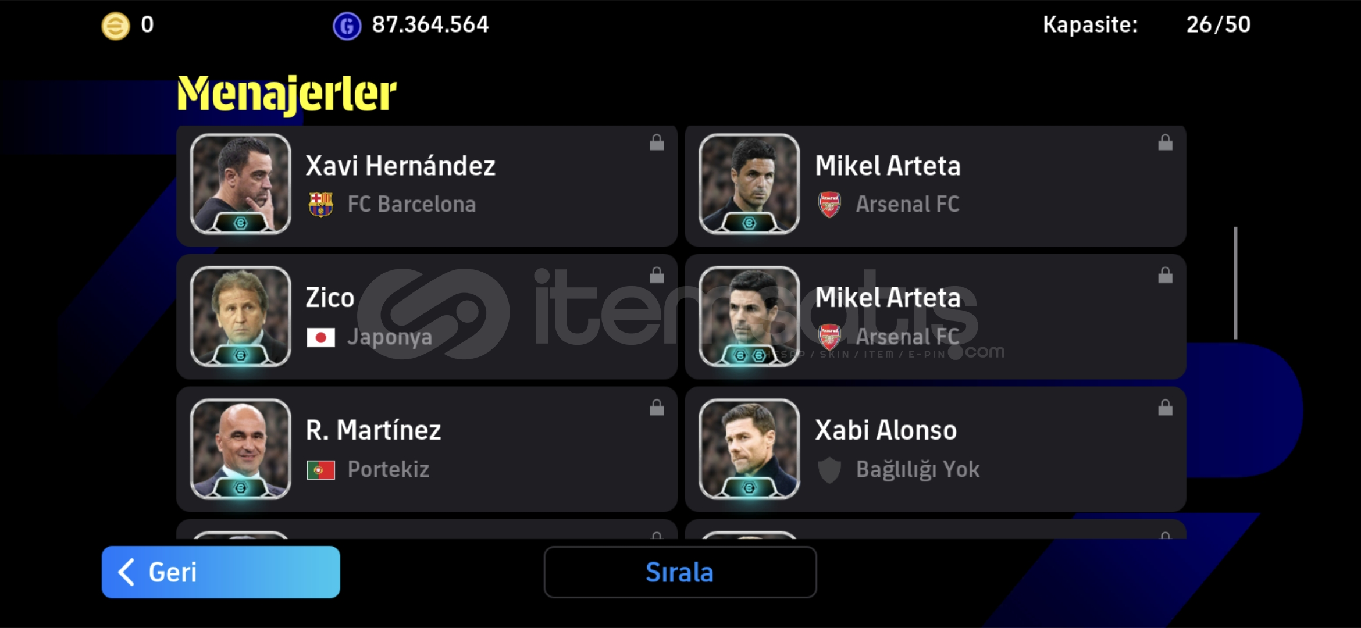1361x628 pixels.
Task: Tap the blue GP currency icon
Action: coord(347,26)
